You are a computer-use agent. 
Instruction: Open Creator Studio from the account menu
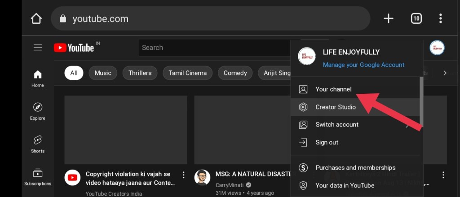point(335,107)
